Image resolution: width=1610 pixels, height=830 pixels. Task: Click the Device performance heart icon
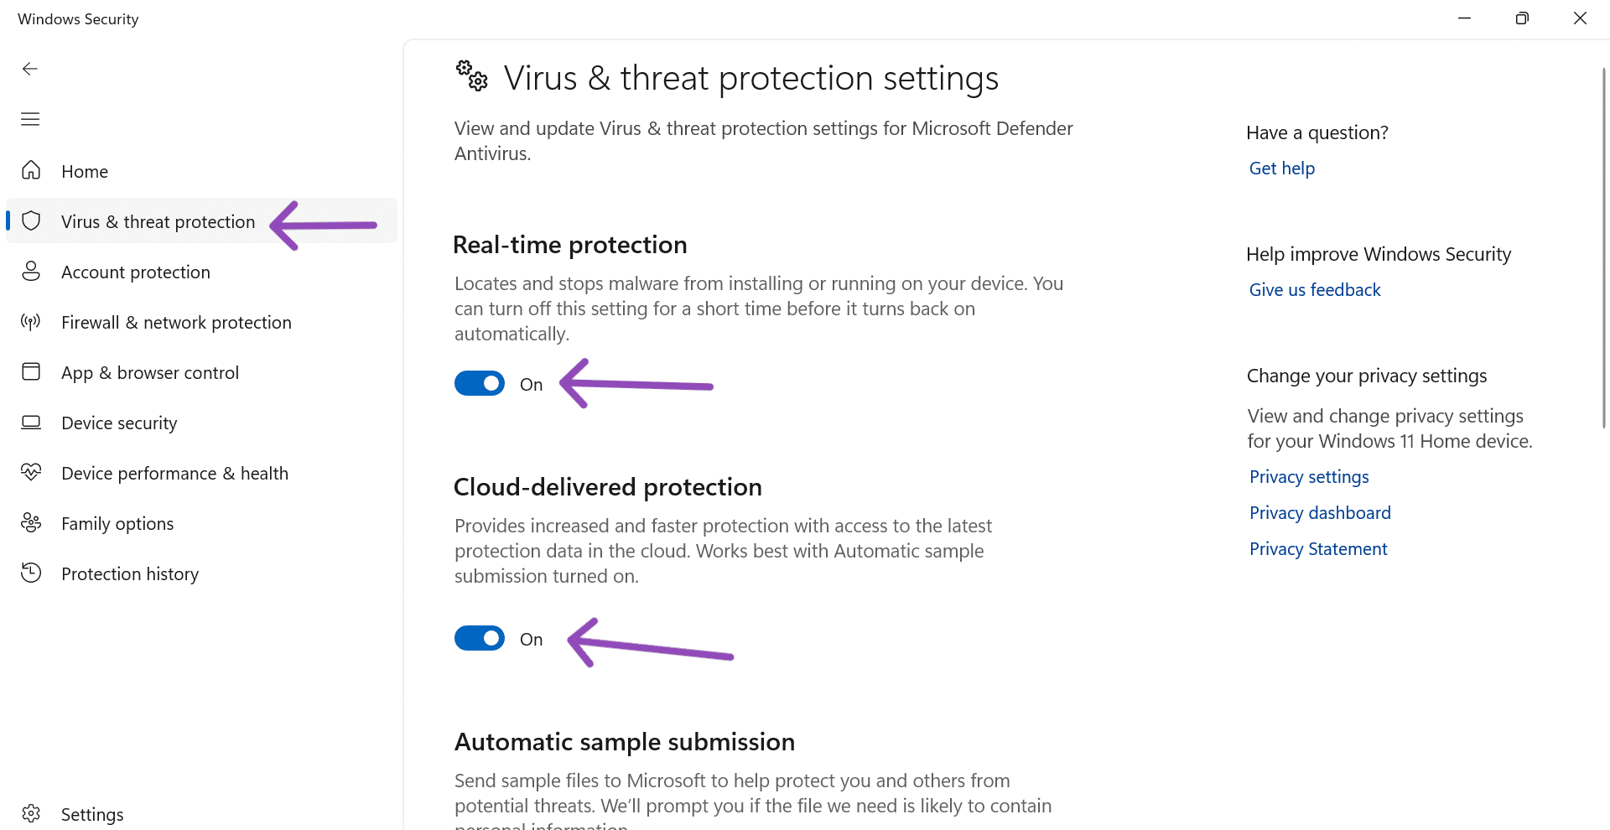(x=31, y=473)
